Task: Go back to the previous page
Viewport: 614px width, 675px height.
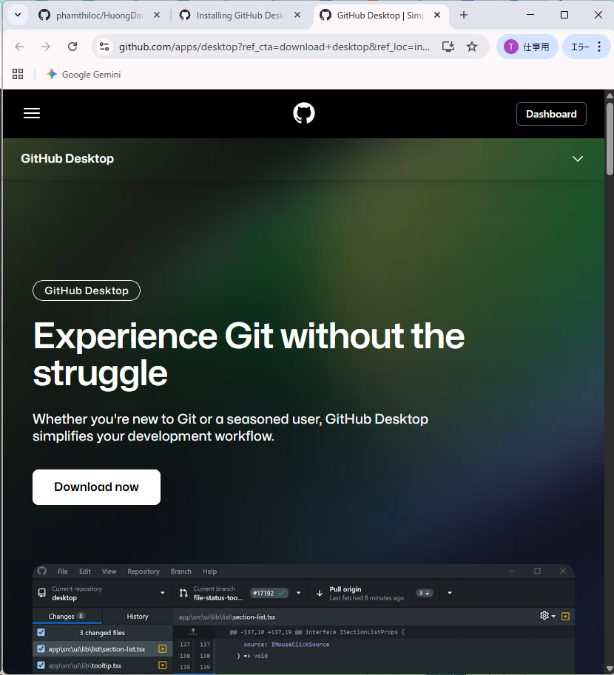Action: 19,47
